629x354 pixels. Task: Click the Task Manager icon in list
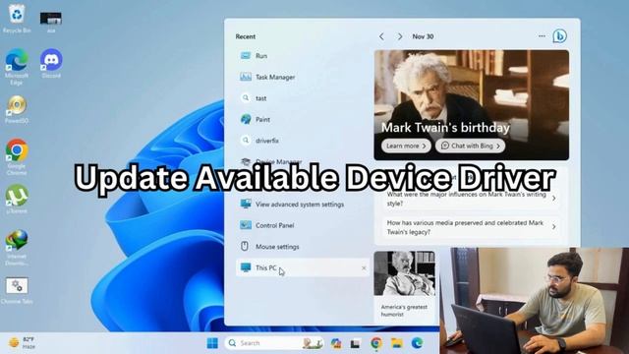tap(246, 77)
